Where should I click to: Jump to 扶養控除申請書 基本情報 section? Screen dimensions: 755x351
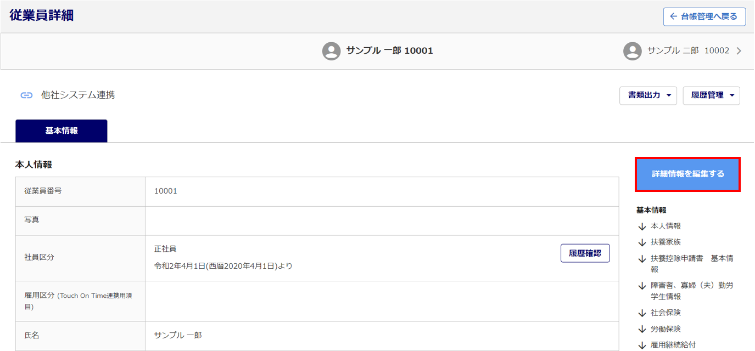tap(692, 264)
